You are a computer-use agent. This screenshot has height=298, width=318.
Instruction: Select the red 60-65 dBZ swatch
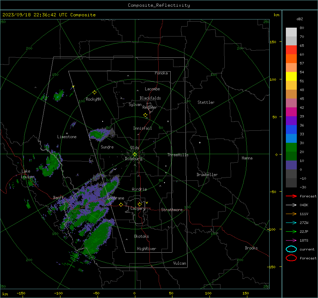tap(291, 50)
